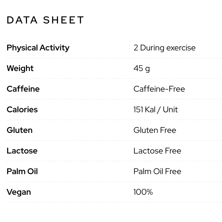Click the dashed divider between Calories and Gluten
The width and height of the screenshot is (222, 222).
[x=114, y=120]
